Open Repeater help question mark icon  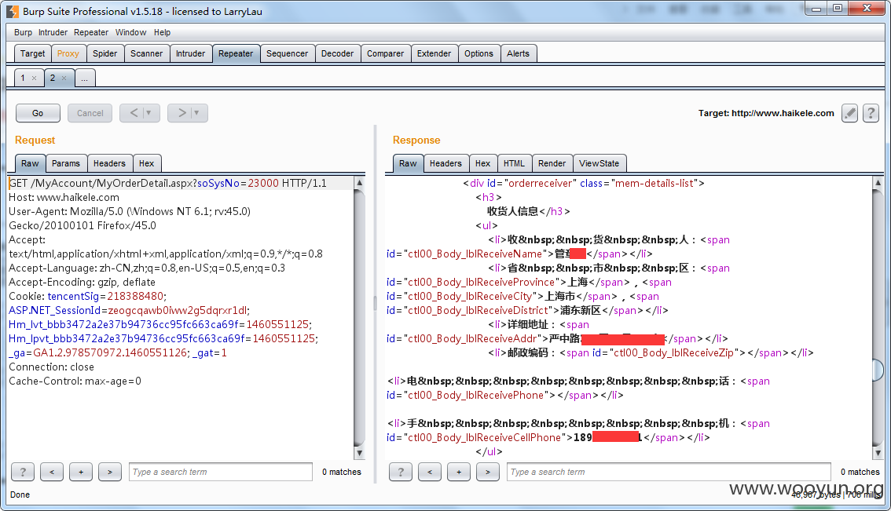(x=871, y=113)
